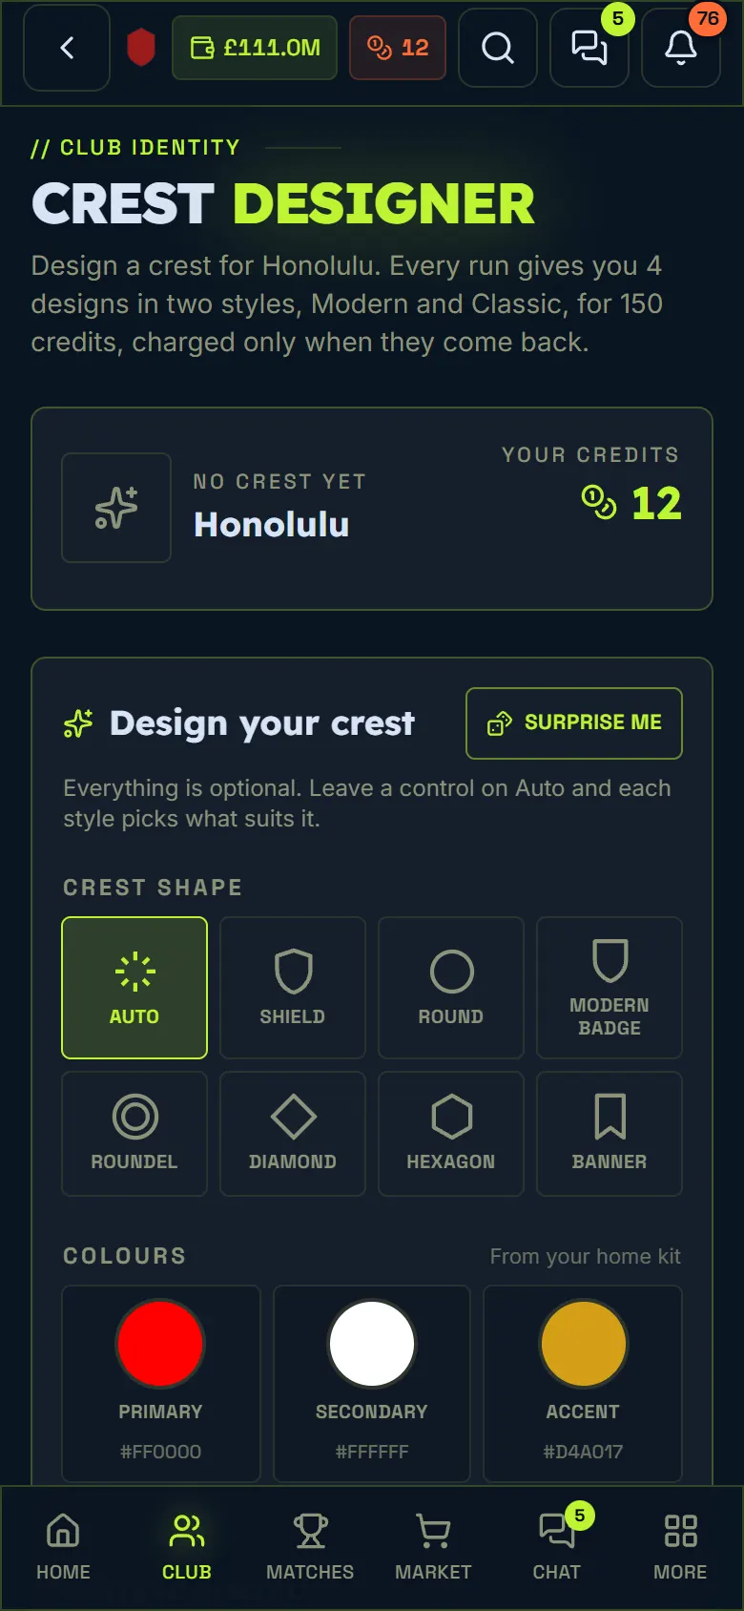744x1611 pixels.
Task: Choose the Shield crest shape
Action: (293, 988)
